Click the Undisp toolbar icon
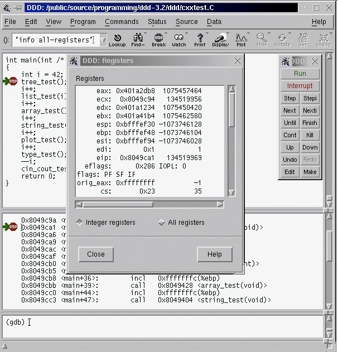The image size is (338, 352). pos(323,40)
